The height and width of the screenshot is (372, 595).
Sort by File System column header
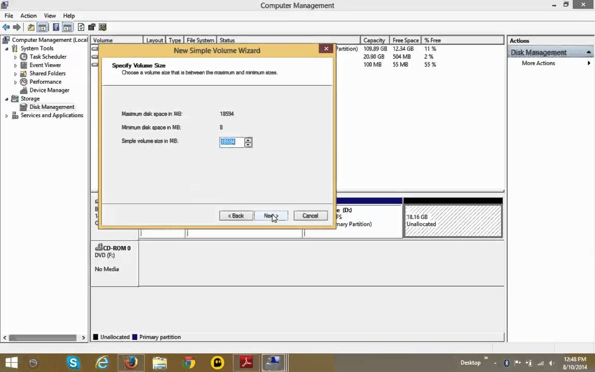coord(200,40)
